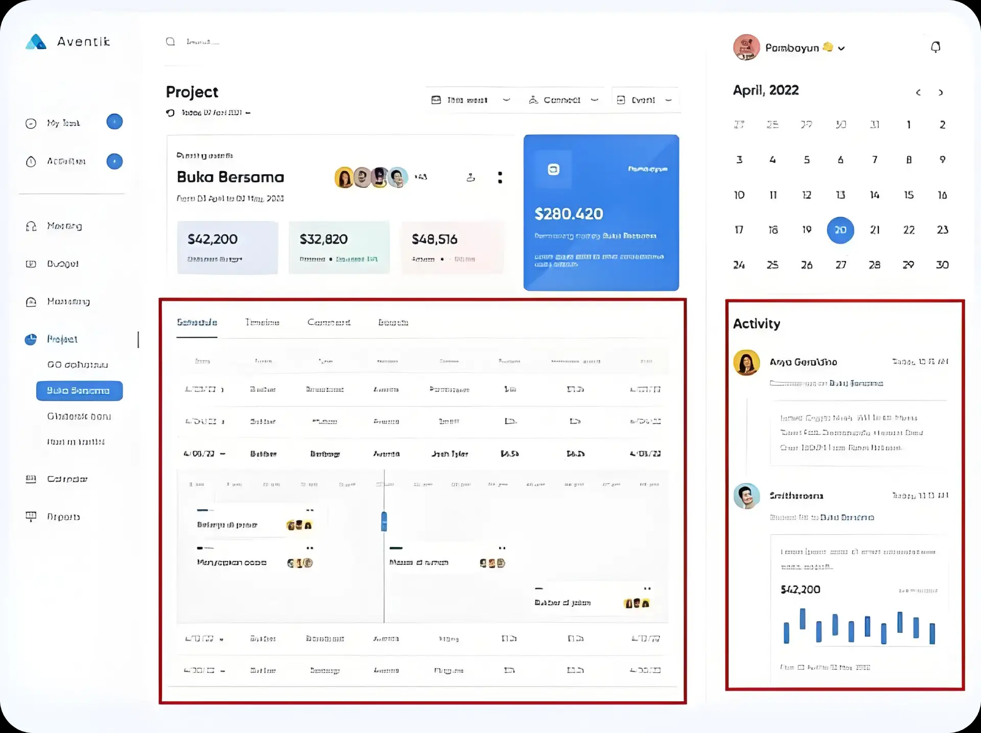Open the Project item in the sidebar
The width and height of the screenshot is (981, 733).
click(x=62, y=339)
